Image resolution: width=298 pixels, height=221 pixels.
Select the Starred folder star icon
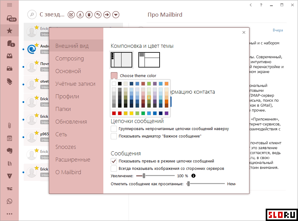point(10,31)
